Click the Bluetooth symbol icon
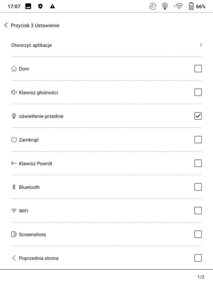Image resolution: width=213 pixels, height=284 pixels. click(x=14, y=187)
